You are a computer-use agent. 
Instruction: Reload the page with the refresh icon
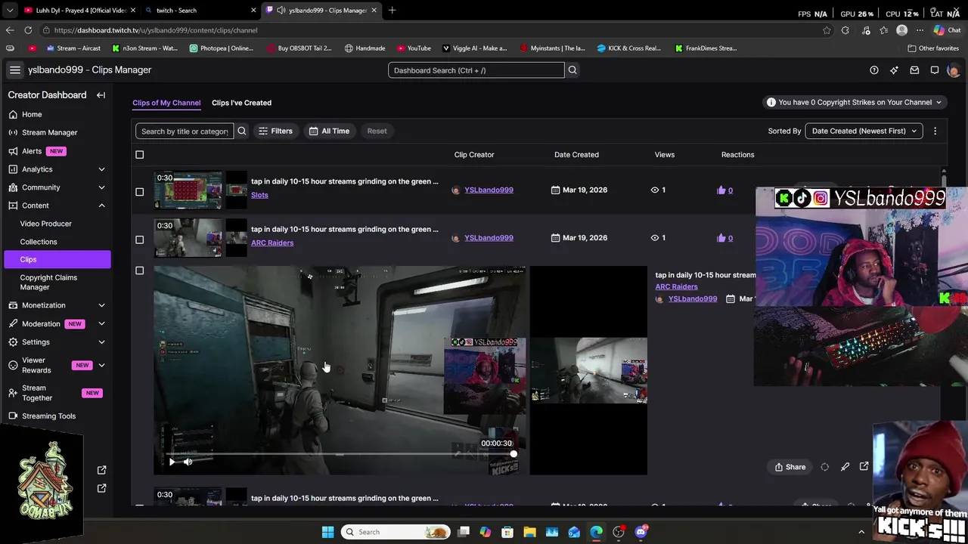point(28,30)
